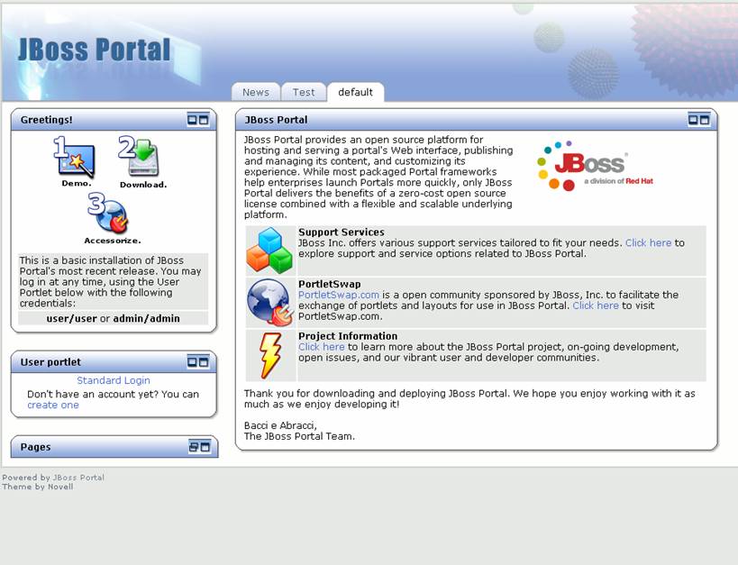Maximize the Pages portlet
Image resolution: width=738 pixels, height=565 pixels.
(205, 446)
